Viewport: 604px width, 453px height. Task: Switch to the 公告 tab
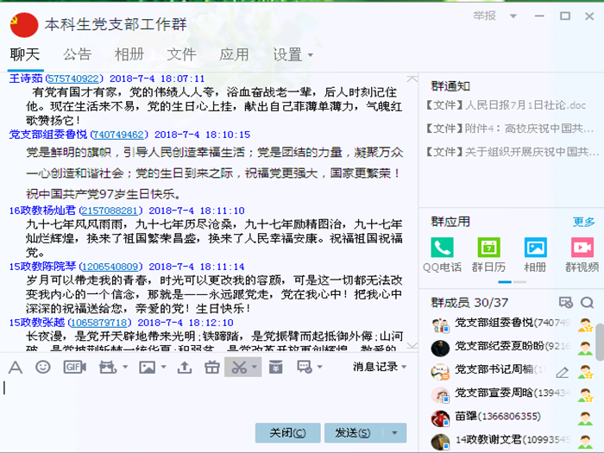77,54
